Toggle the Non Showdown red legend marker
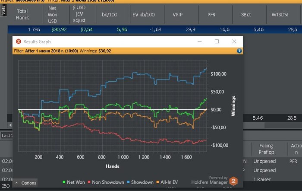Viewport: 302px width, 191px height. 89,182
